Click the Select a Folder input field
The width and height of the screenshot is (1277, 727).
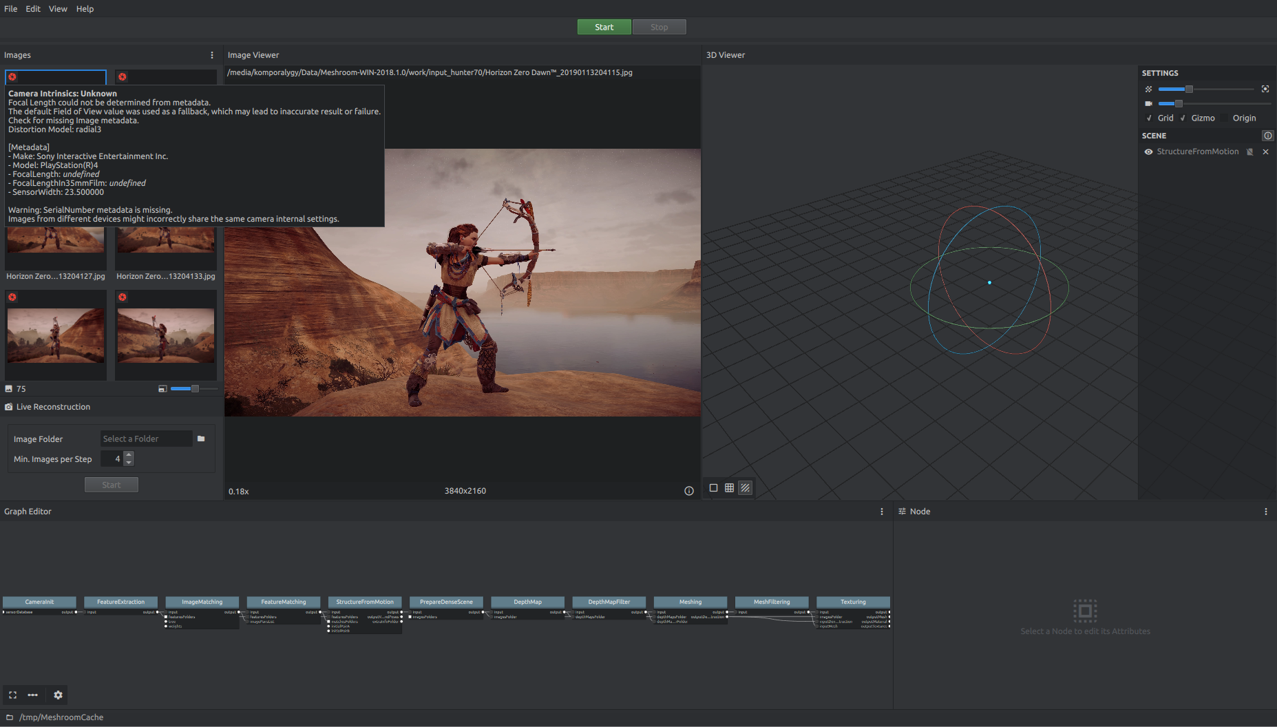pos(147,439)
